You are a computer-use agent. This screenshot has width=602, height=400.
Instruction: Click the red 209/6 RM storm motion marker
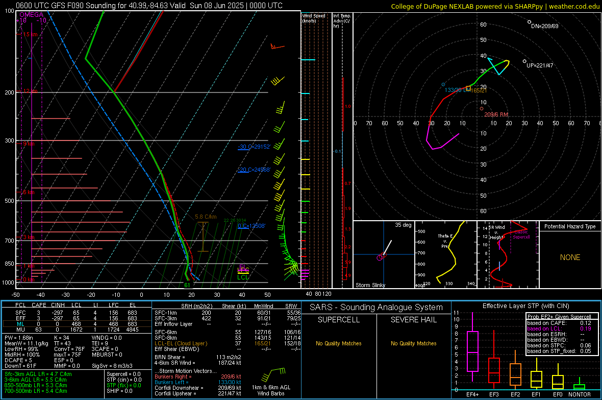pos(482,109)
